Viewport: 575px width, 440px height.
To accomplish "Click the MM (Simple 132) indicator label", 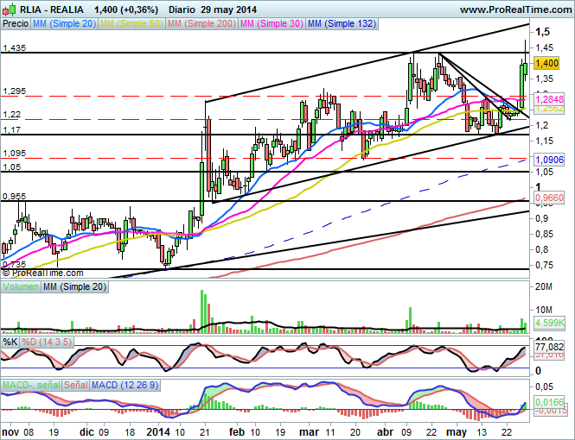I will [342, 24].
